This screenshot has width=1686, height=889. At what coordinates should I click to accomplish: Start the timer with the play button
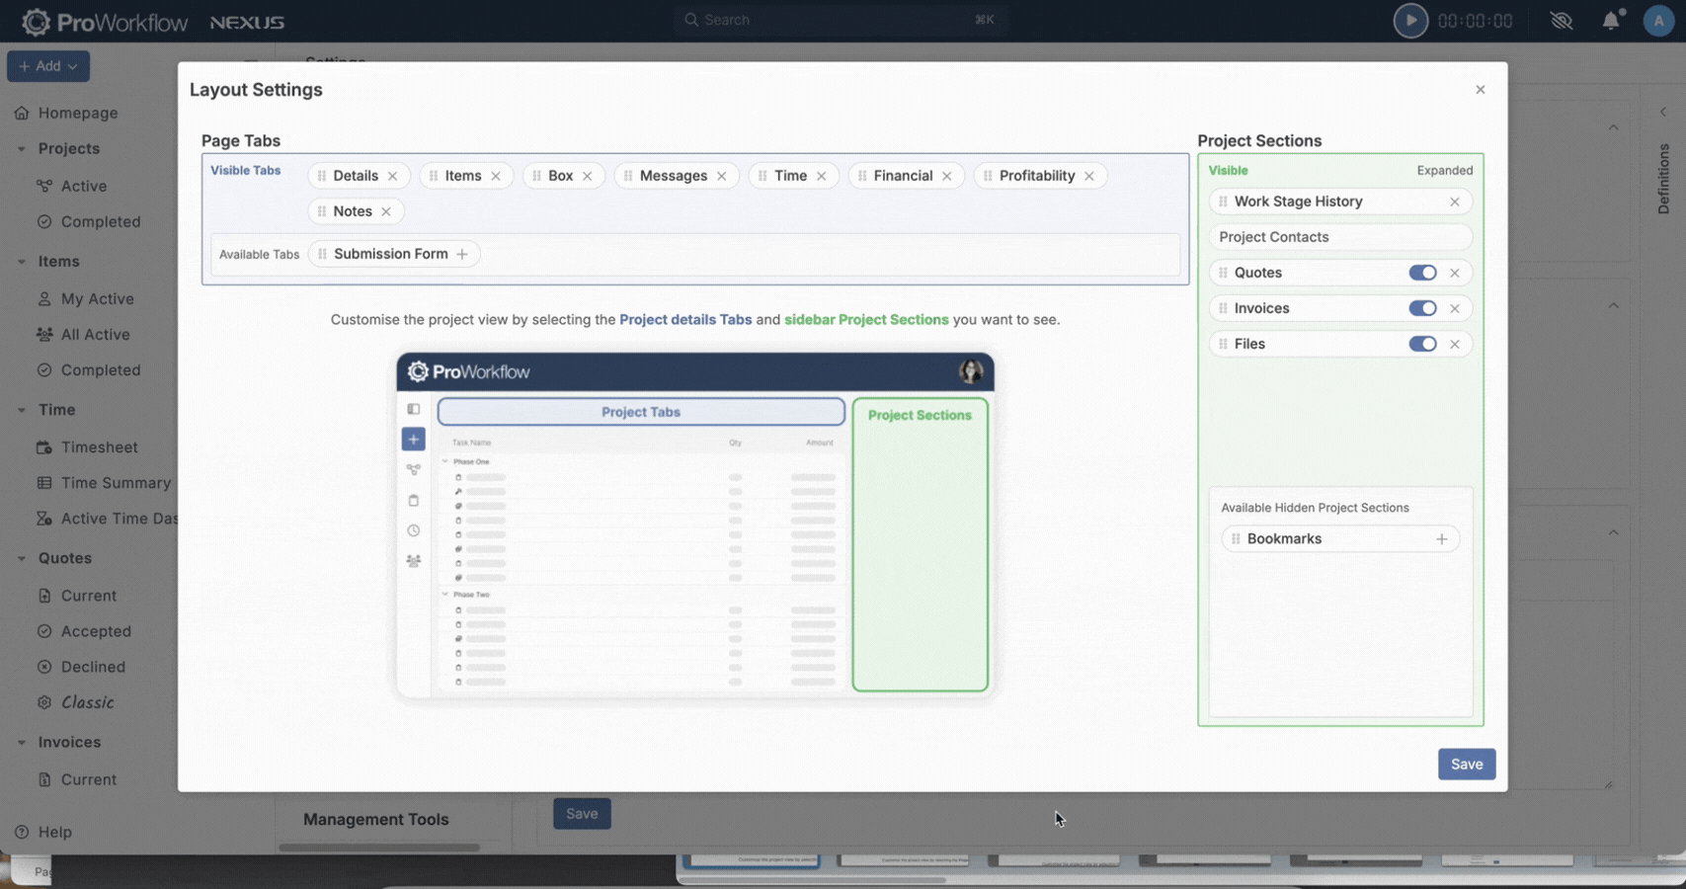coord(1409,21)
